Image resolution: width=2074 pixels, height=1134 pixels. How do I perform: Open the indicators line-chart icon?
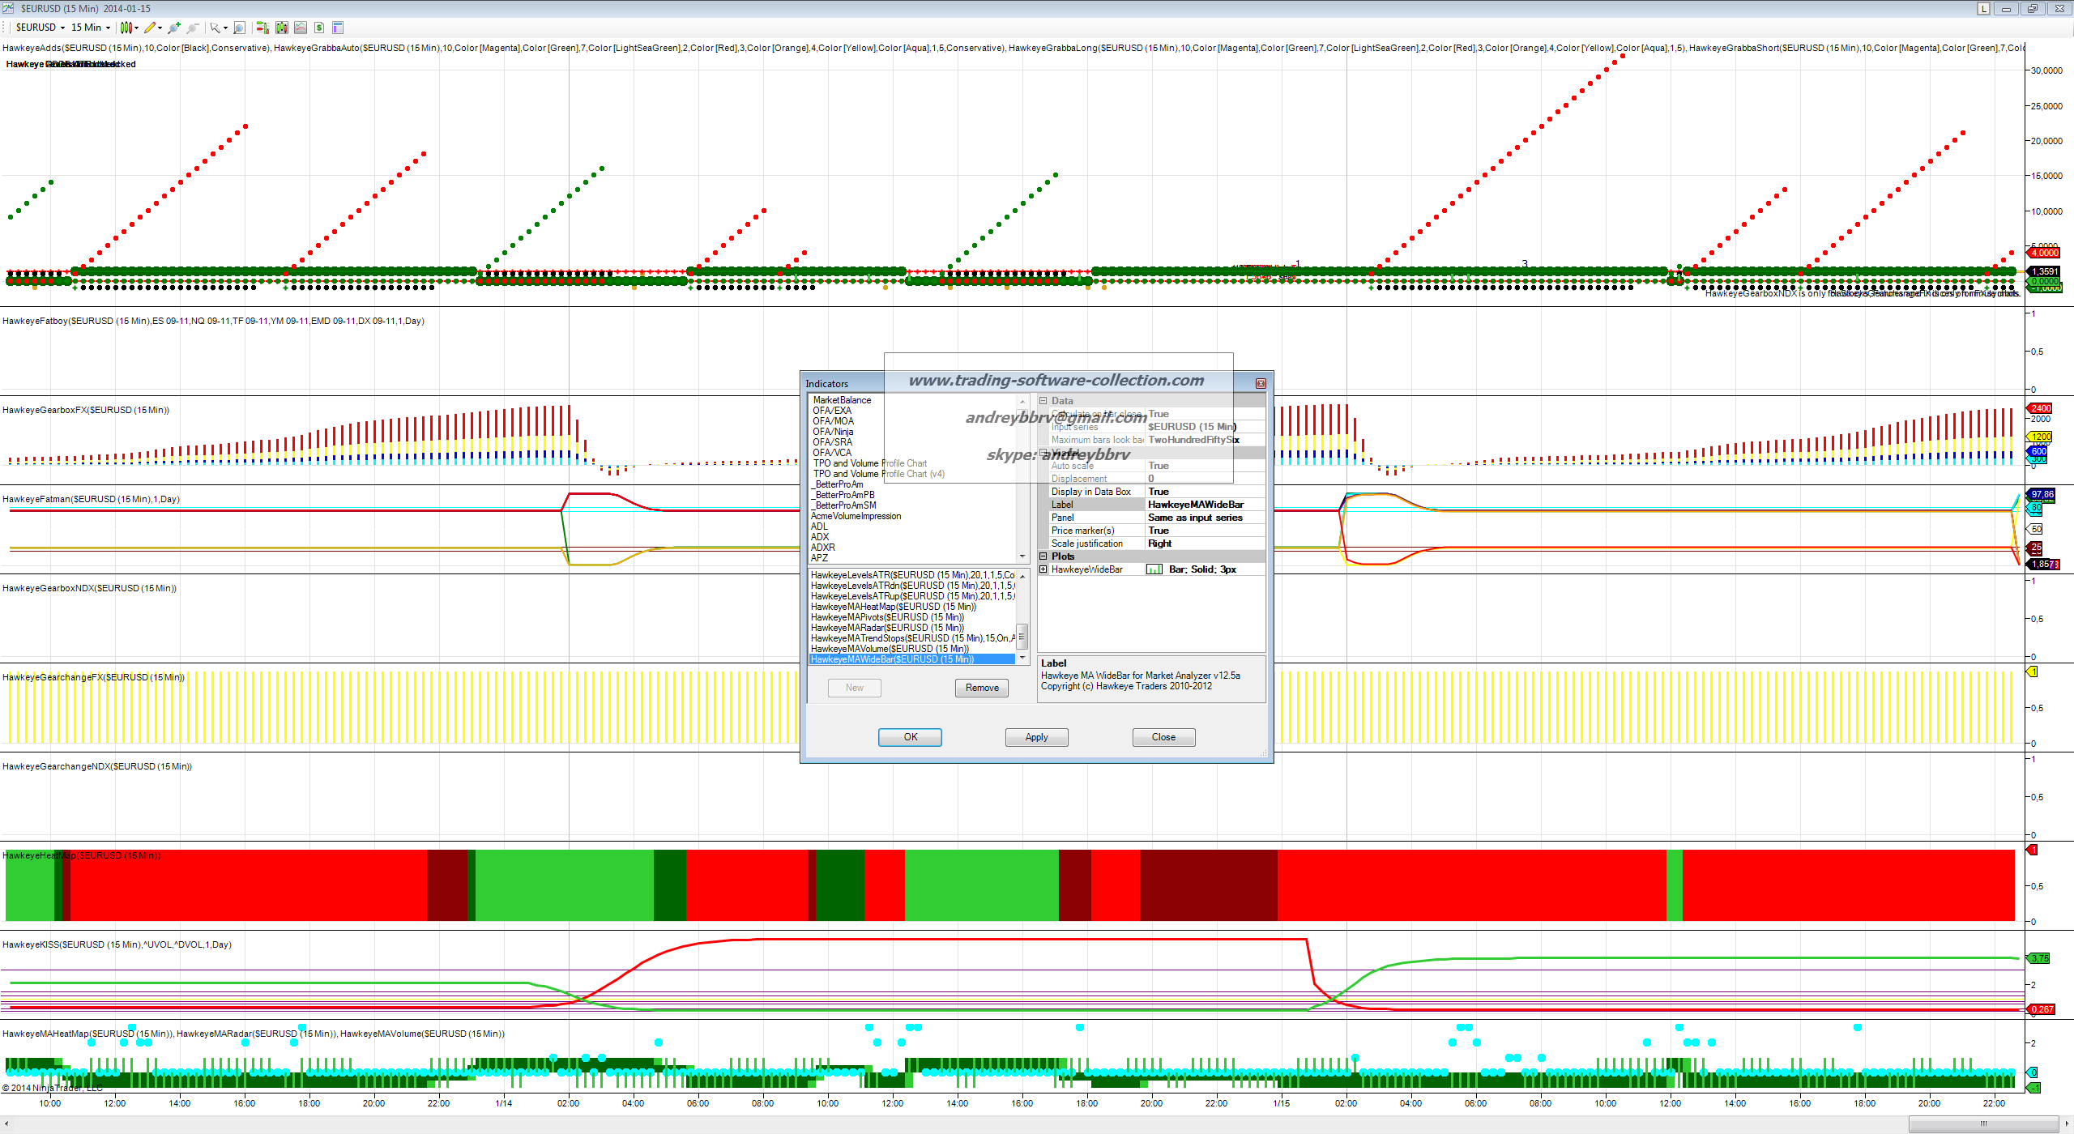(x=301, y=28)
